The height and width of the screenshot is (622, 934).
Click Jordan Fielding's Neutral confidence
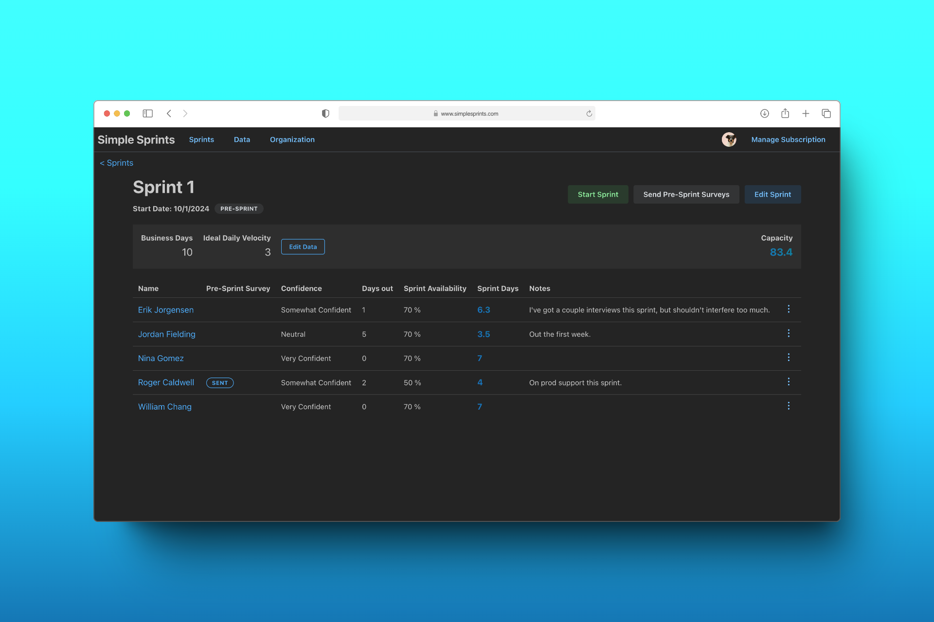point(293,334)
